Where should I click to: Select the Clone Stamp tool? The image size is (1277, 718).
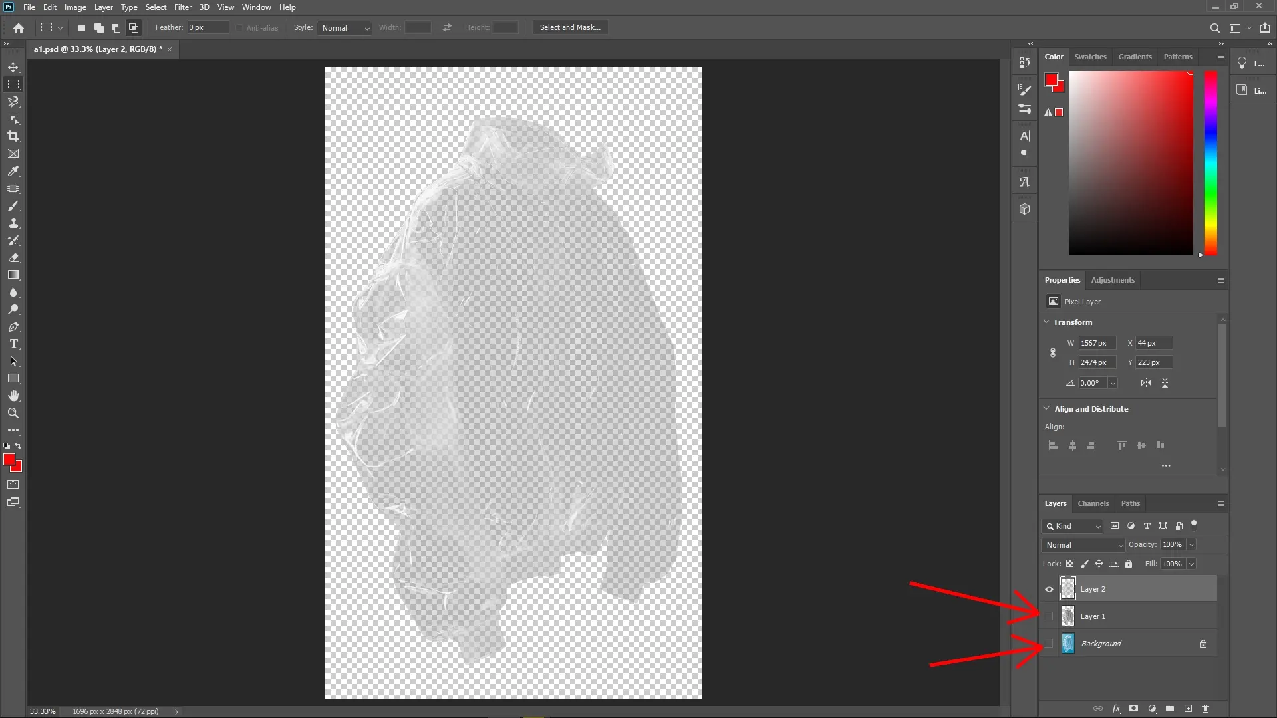pyautogui.click(x=13, y=223)
